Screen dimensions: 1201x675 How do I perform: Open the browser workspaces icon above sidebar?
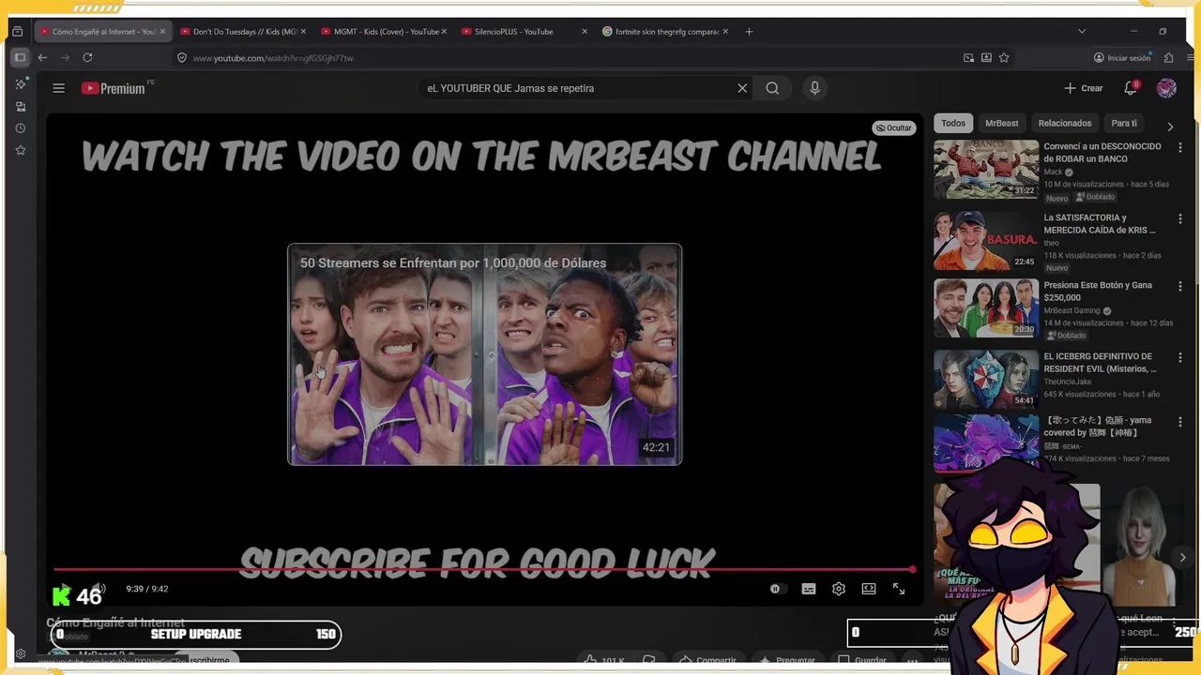[x=17, y=31]
